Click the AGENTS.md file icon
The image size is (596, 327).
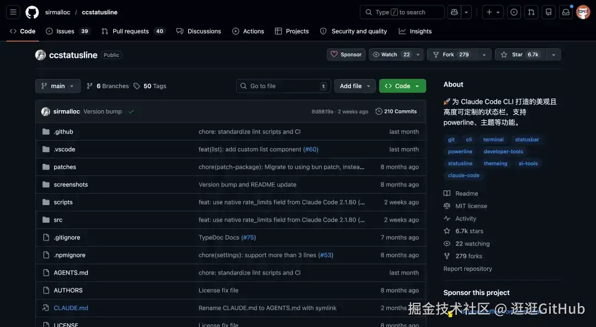click(46, 273)
